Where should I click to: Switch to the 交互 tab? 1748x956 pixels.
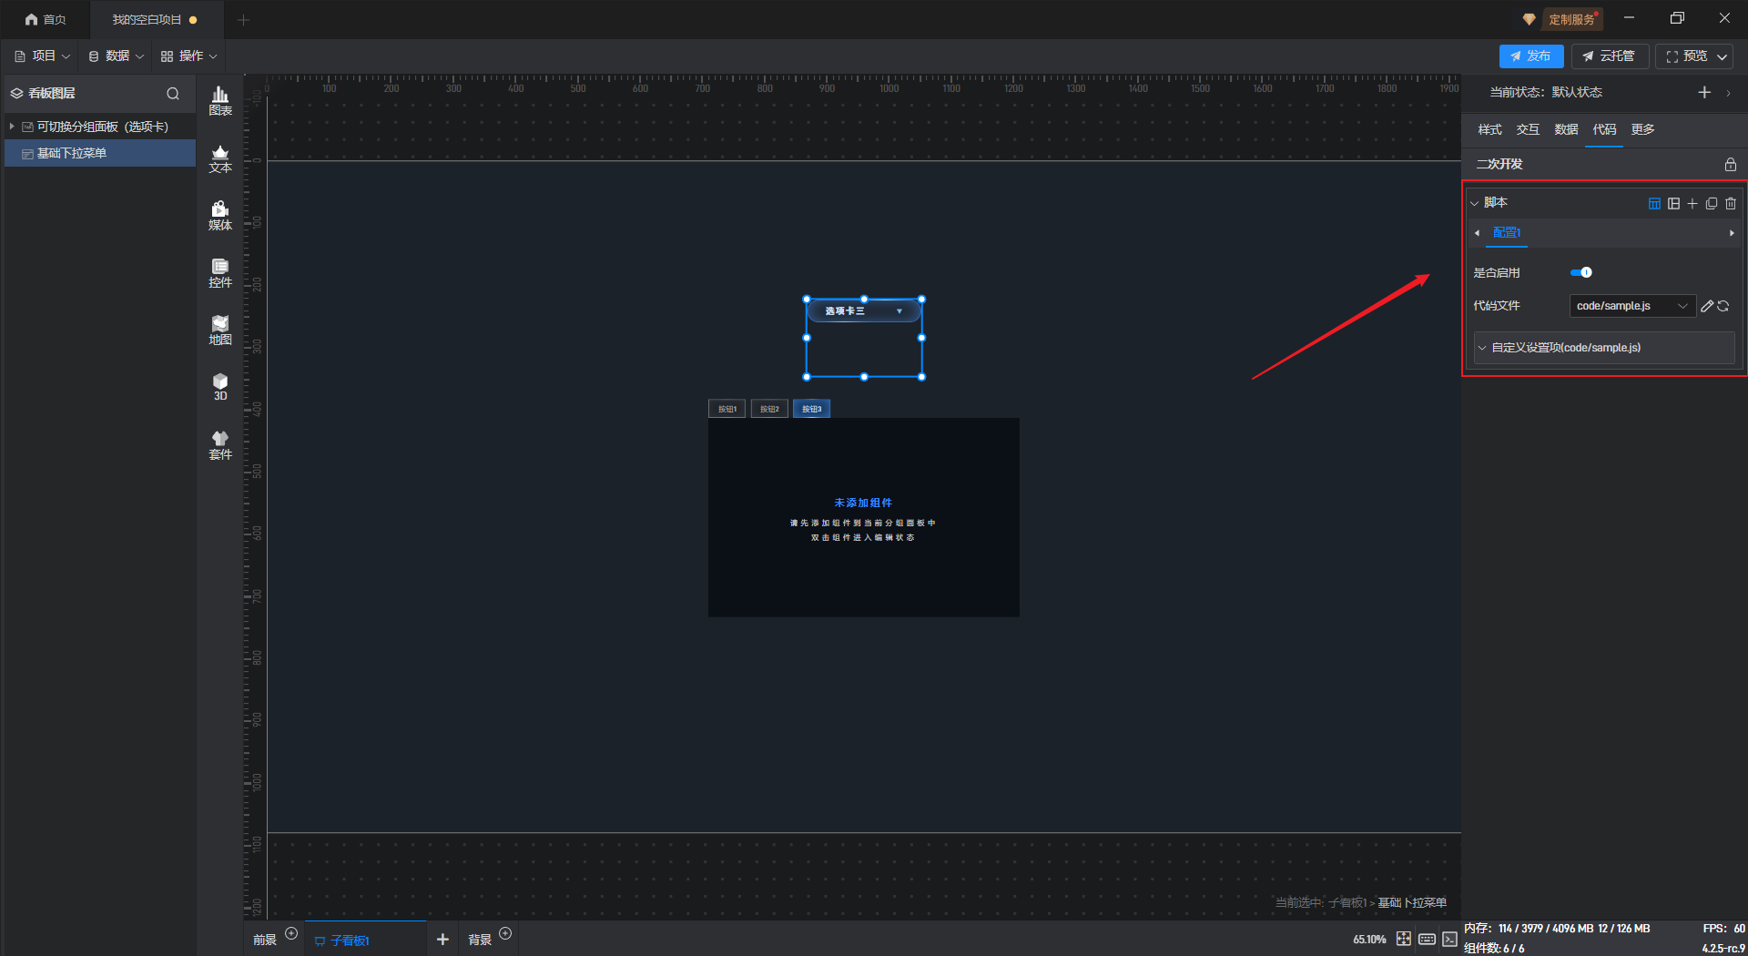tap(1528, 129)
